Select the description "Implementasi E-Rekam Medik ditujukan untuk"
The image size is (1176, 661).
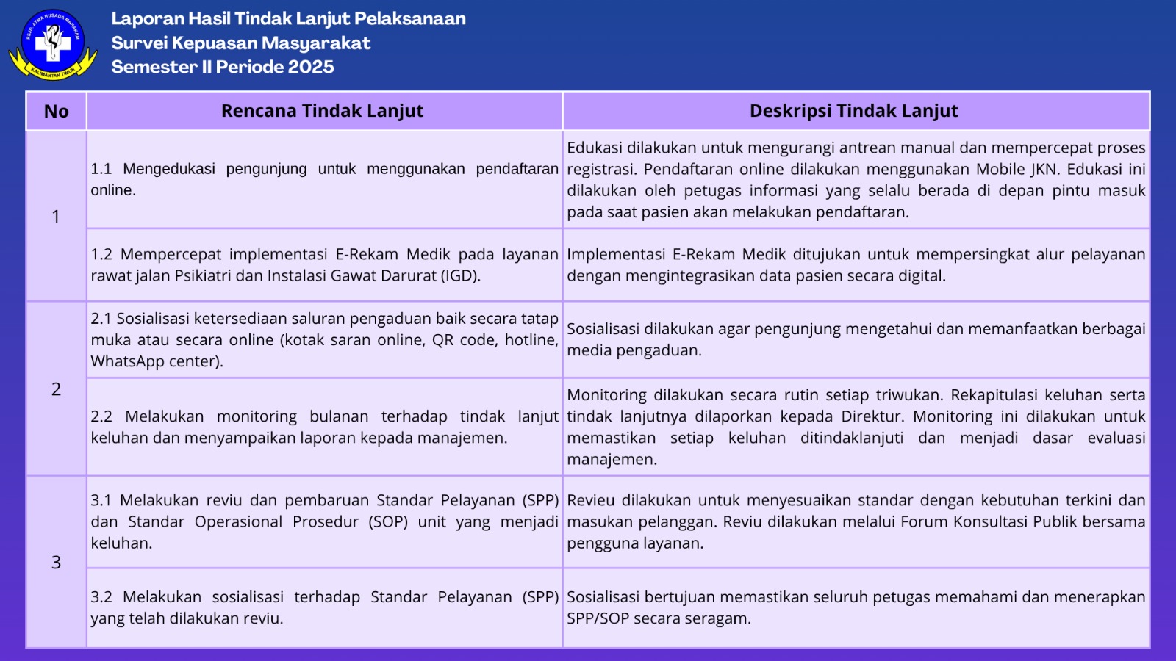point(856,265)
